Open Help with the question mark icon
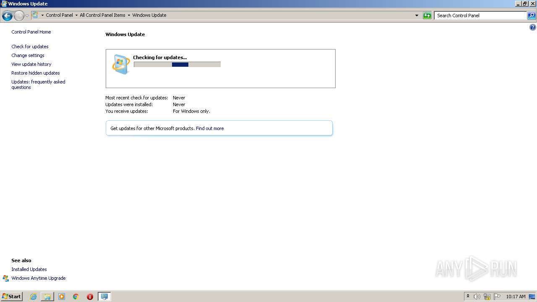Screen dimensions: 537x302 pyautogui.click(x=533, y=28)
